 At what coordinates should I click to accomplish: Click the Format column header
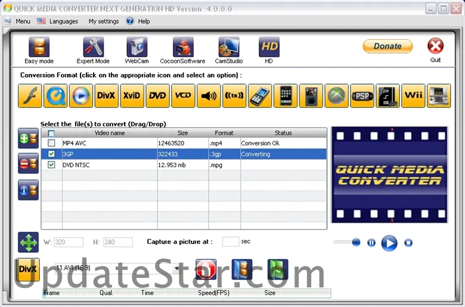coord(224,133)
